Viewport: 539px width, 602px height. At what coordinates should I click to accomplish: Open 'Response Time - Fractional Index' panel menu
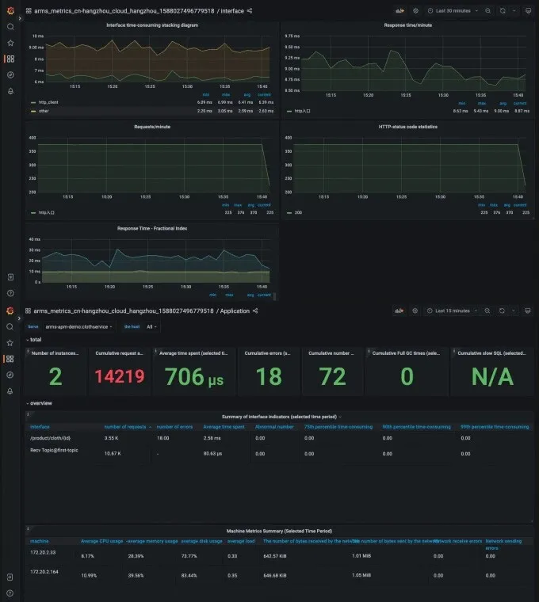[x=152, y=228]
